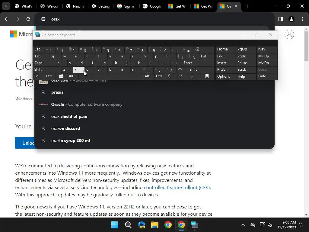Click the Windows logo key on keyboard
The width and height of the screenshot is (309, 232).
click(61, 76)
